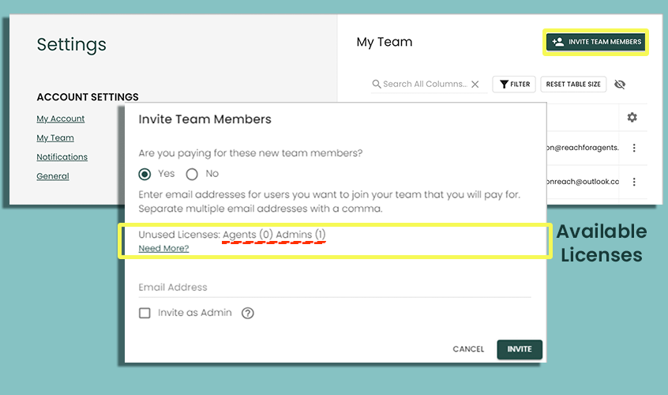Go to the My Team settings page
The image size is (668, 395).
pos(55,138)
